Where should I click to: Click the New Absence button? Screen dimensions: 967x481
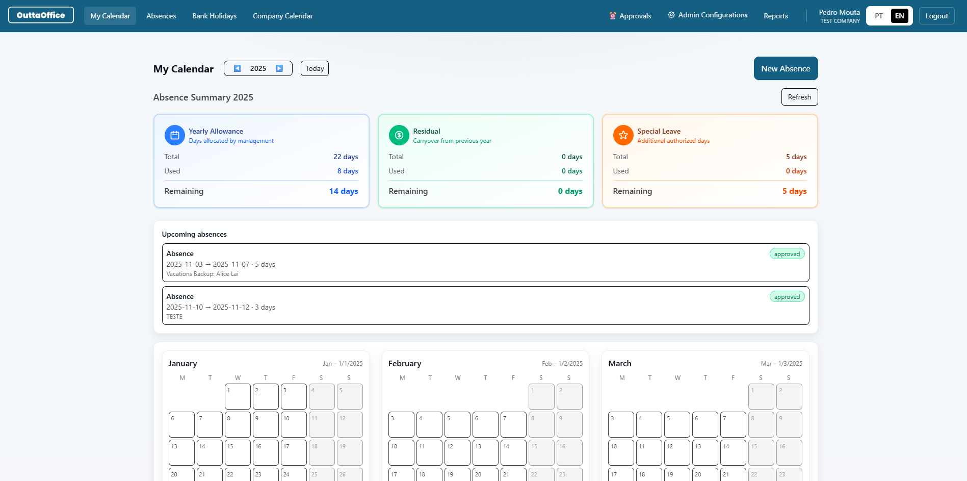tap(786, 68)
